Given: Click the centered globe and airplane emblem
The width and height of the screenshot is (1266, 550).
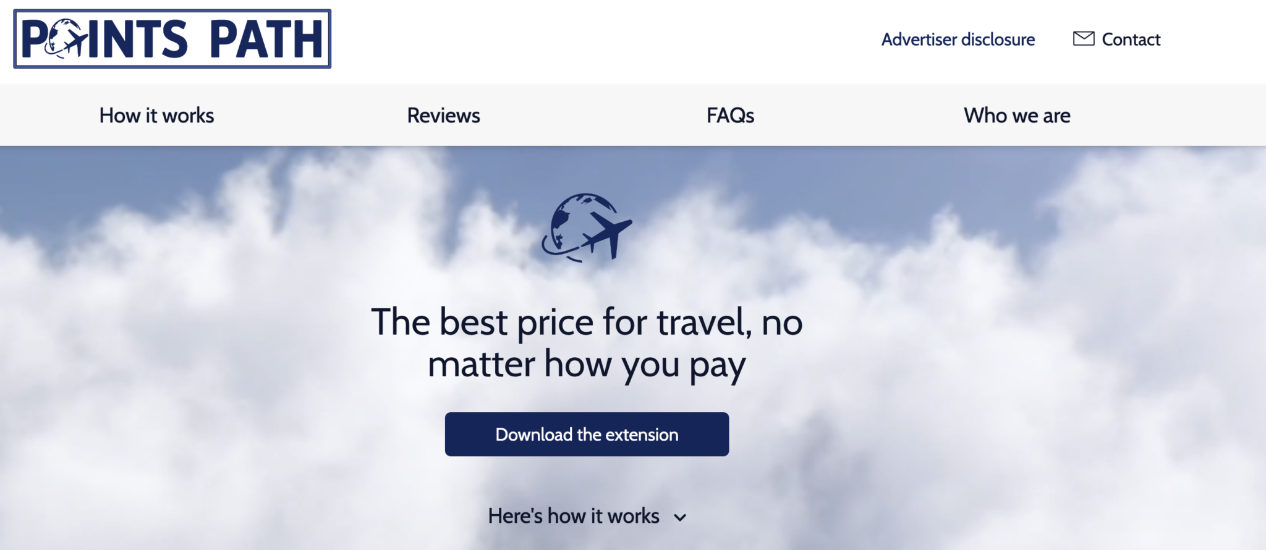Looking at the screenshot, I should click(x=587, y=227).
